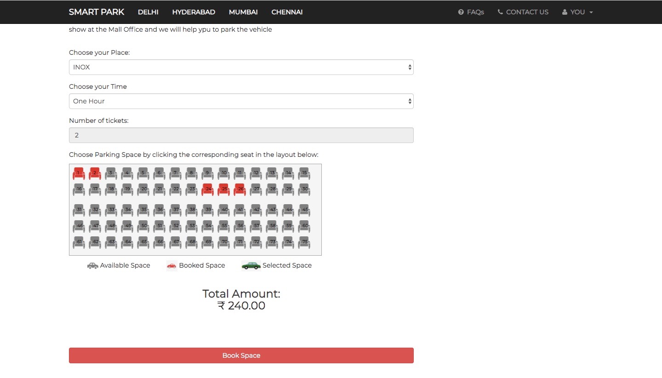Image resolution: width=662 pixels, height=378 pixels.
Task: Click the phone icon next to CONTACT US
Action: (x=500, y=12)
